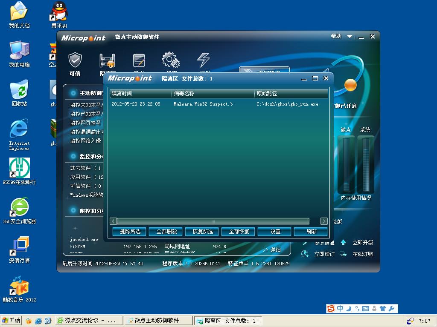Open the 帮助 help menu
The height and width of the screenshot is (327, 437).
[336, 36]
